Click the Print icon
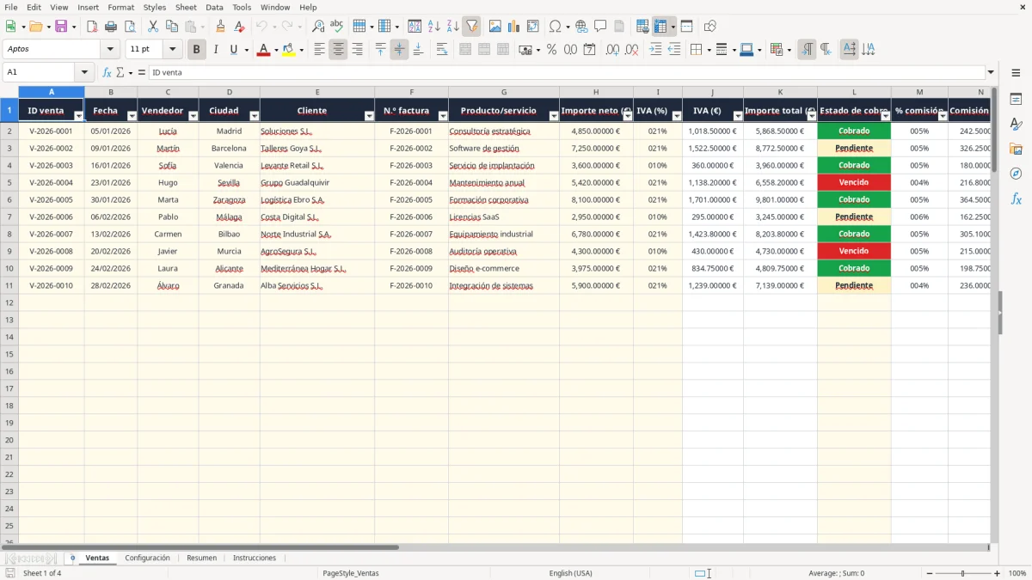1032x580 pixels. tap(111, 27)
